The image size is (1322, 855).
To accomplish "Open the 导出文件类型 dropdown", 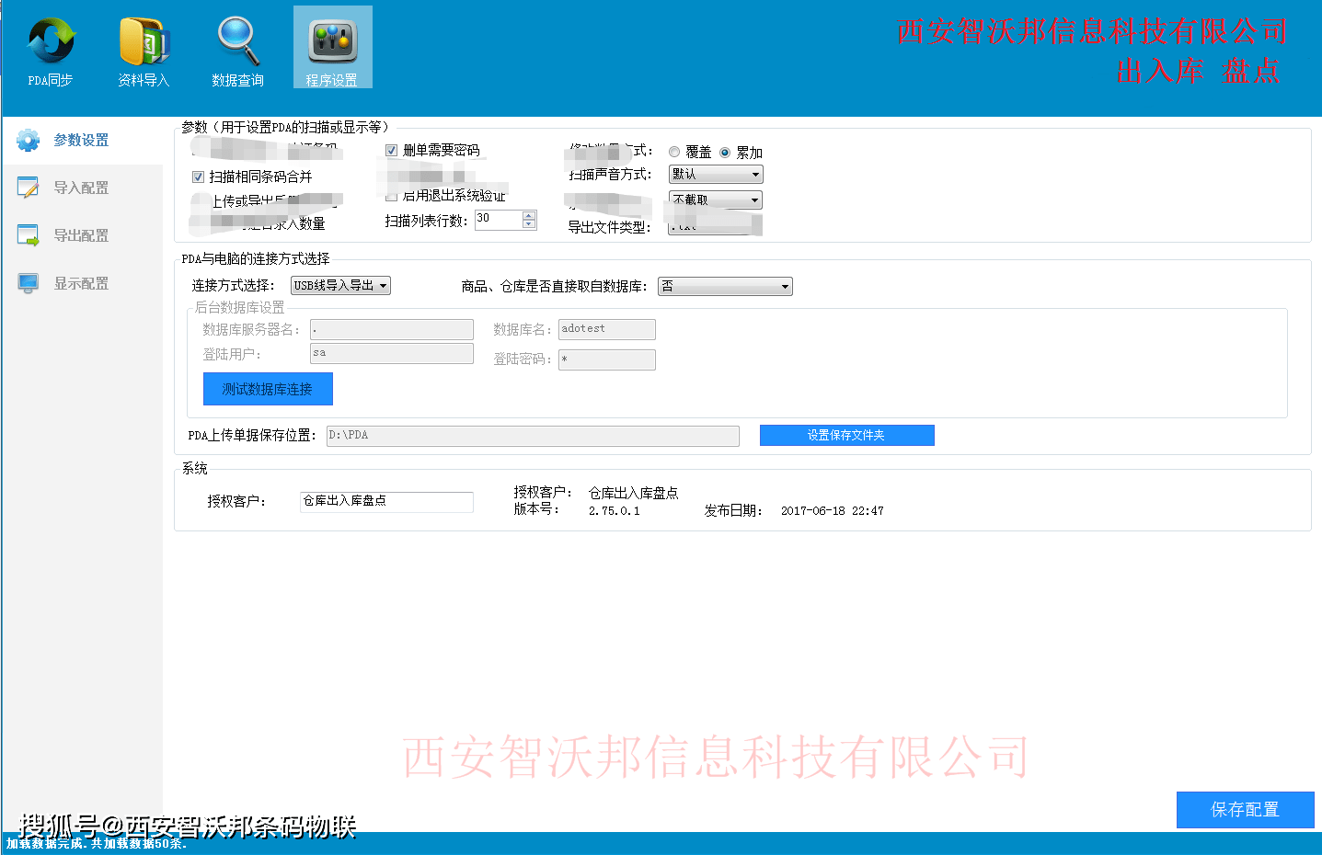I will click(x=716, y=225).
